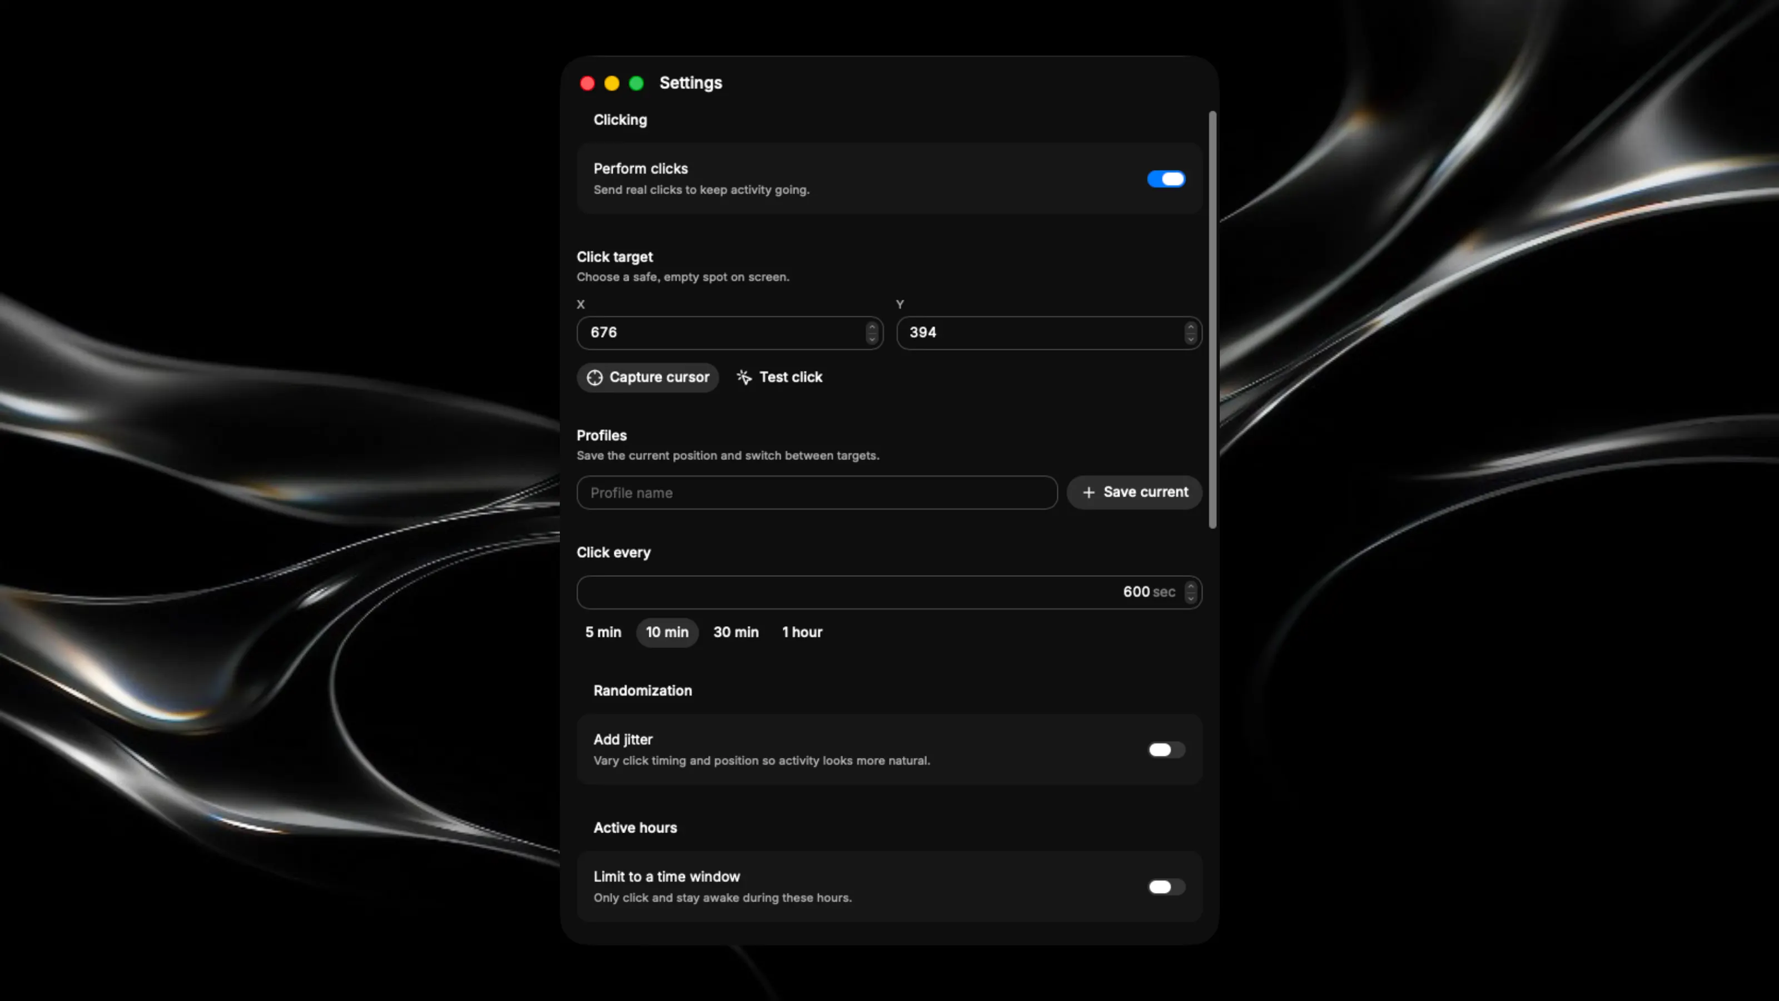Click the Profile name text field

(817, 493)
